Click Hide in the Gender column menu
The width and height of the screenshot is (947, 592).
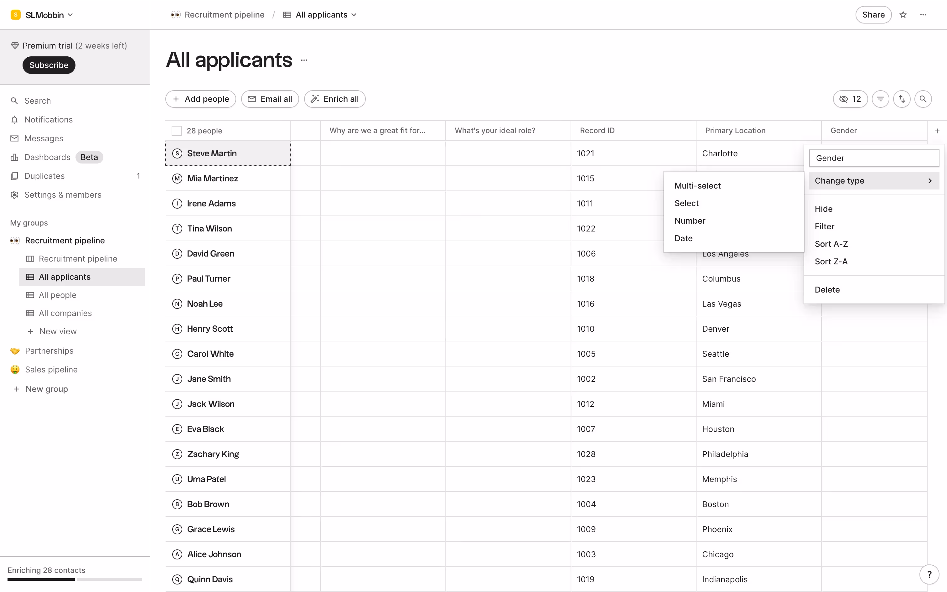pyautogui.click(x=823, y=209)
